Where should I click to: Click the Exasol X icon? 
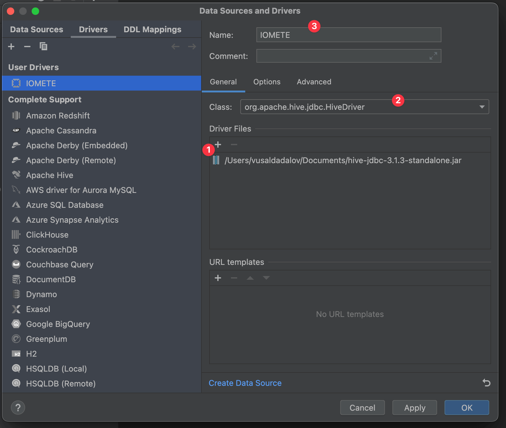pyautogui.click(x=16, y=309)
